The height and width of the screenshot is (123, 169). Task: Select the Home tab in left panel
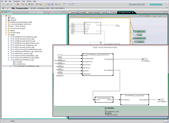pyautogui.click(x=6, y=12)
